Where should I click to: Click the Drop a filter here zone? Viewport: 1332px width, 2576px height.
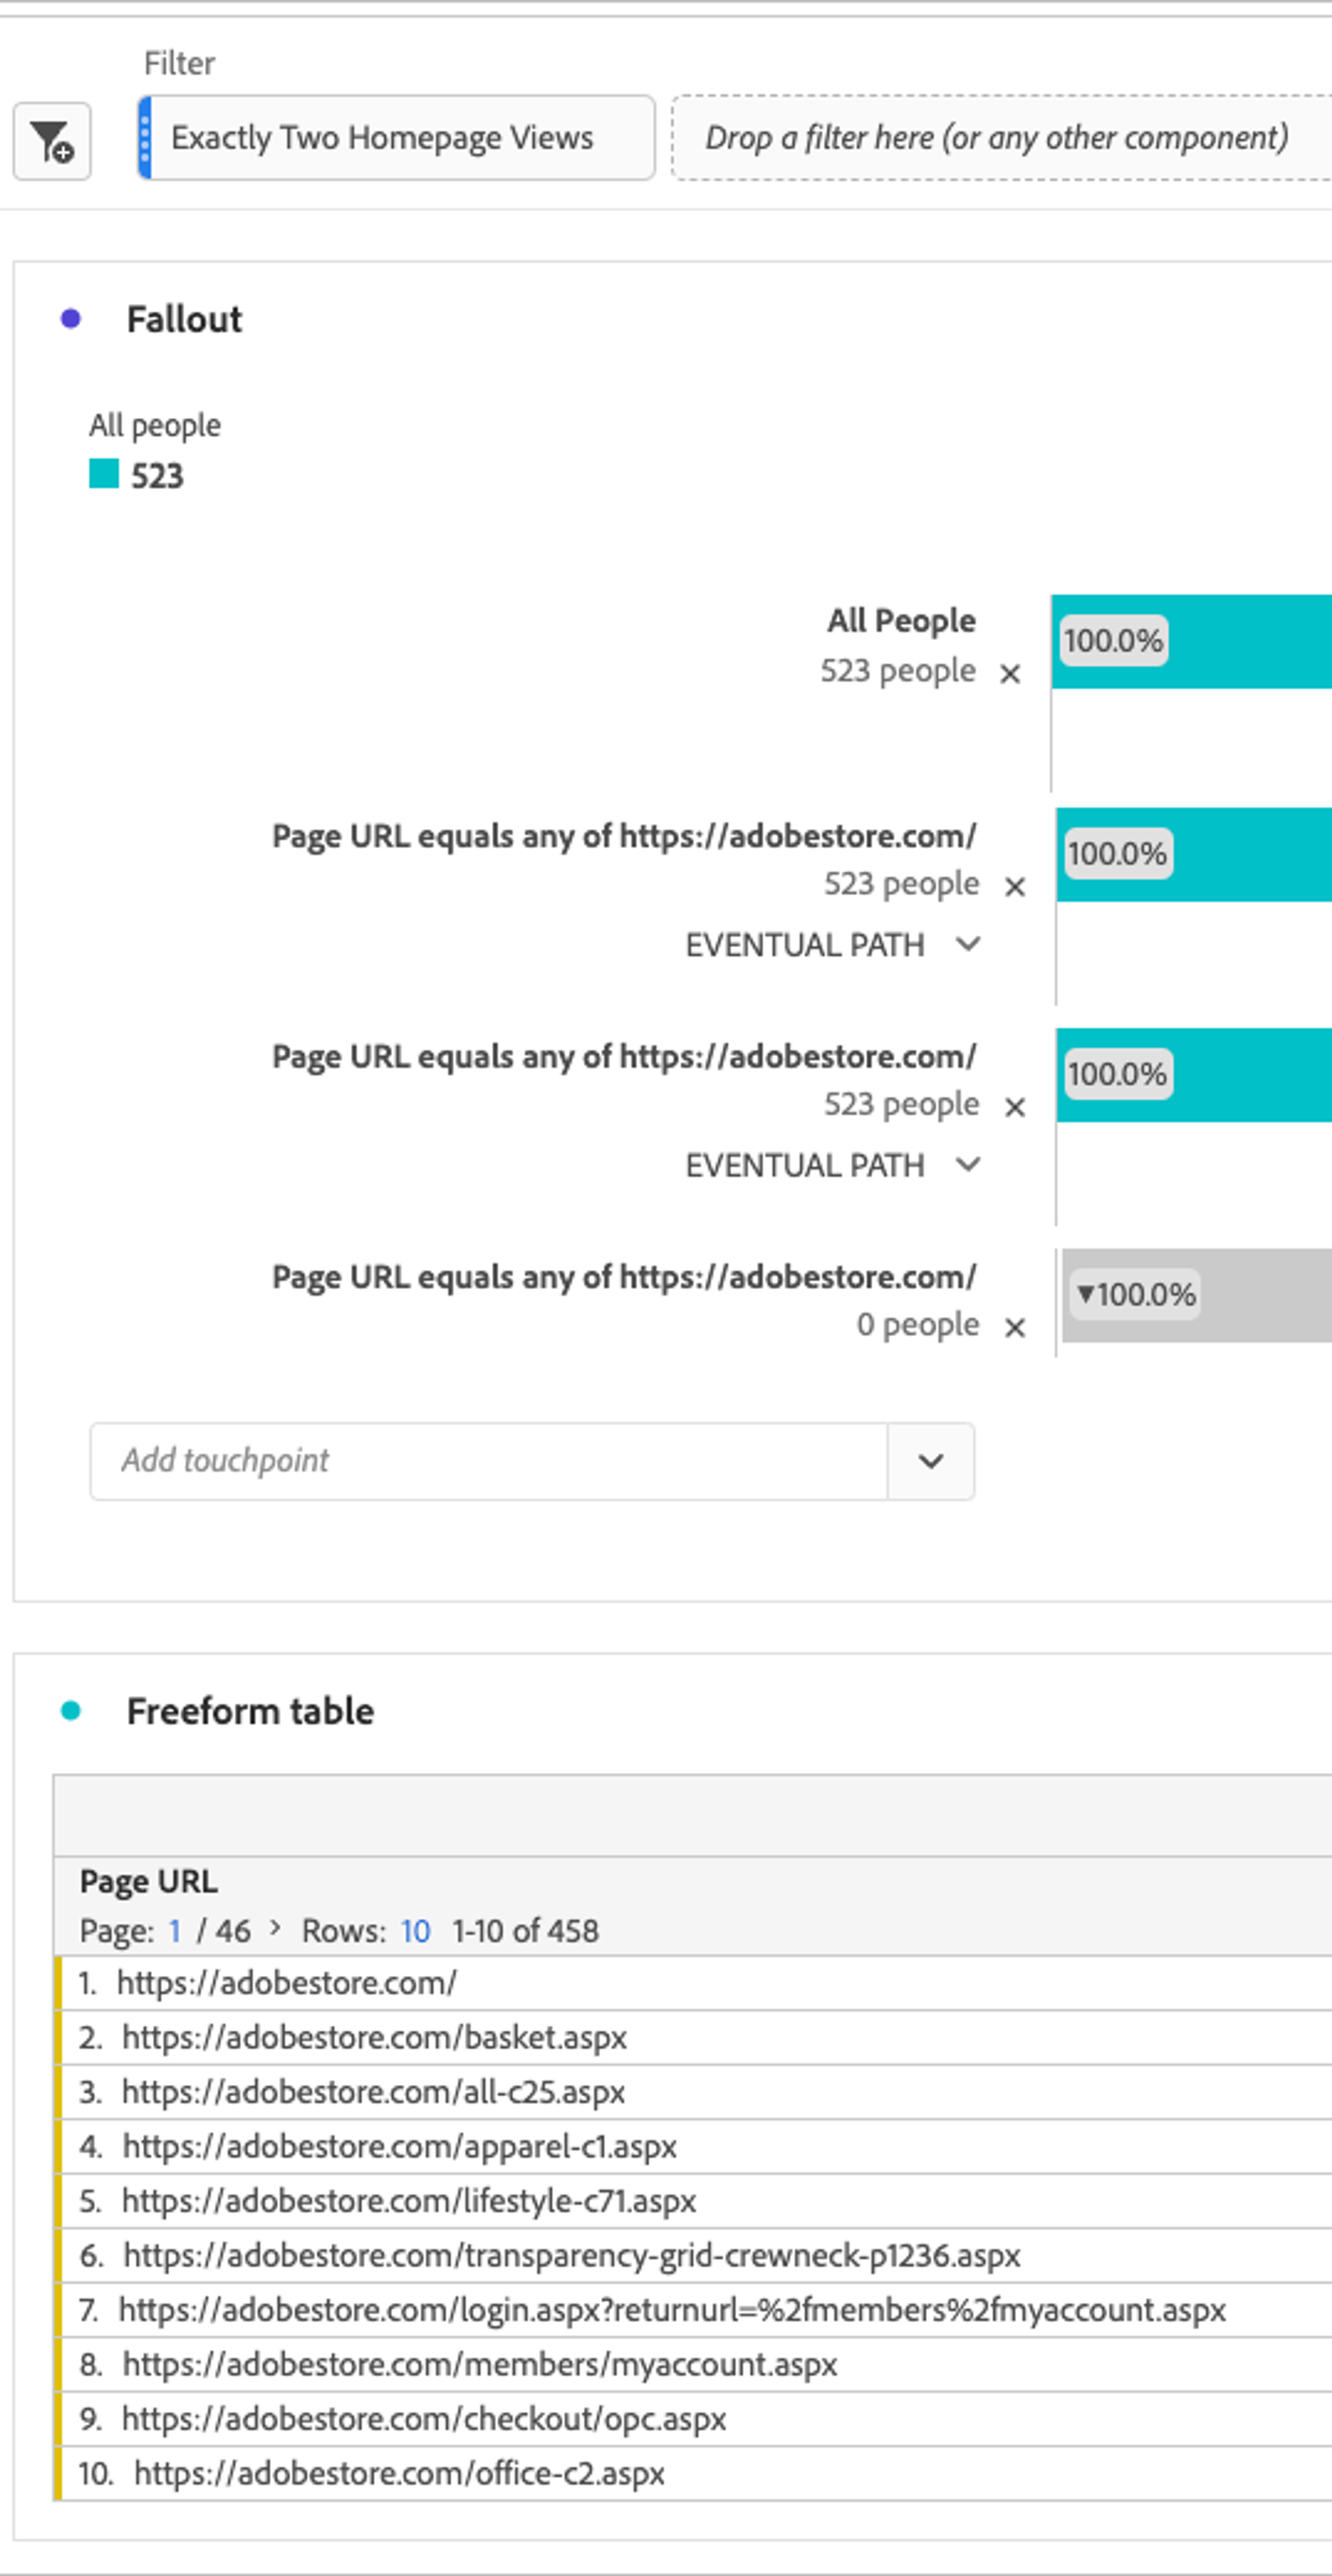pos(1001,138)
